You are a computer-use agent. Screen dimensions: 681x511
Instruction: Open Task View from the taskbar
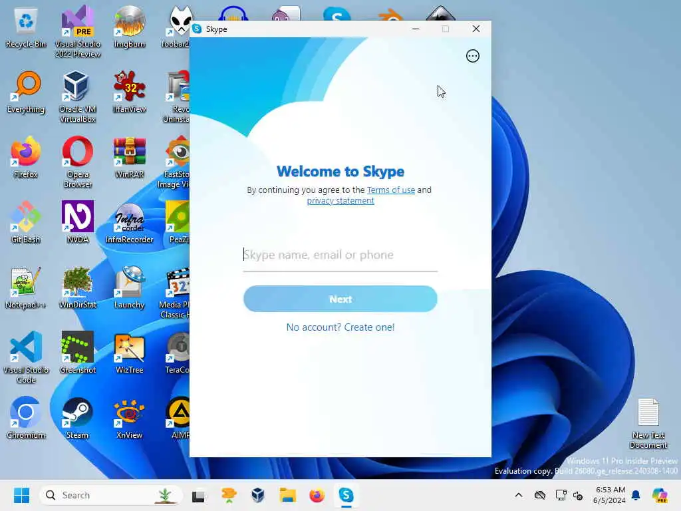pos(198,495)
